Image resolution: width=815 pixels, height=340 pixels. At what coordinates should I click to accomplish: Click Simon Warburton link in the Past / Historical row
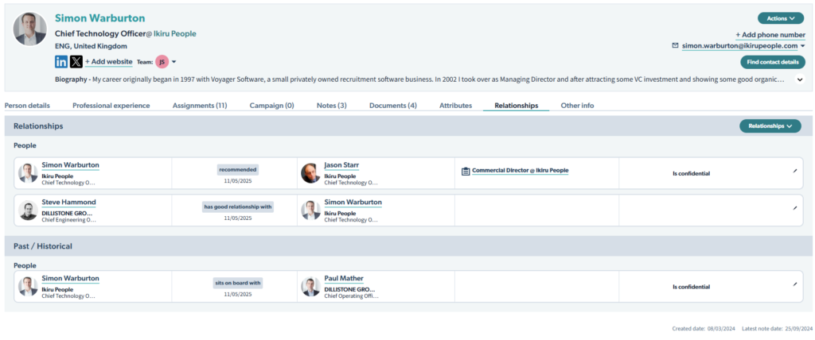pyautogui.click(x=70, y=279)
